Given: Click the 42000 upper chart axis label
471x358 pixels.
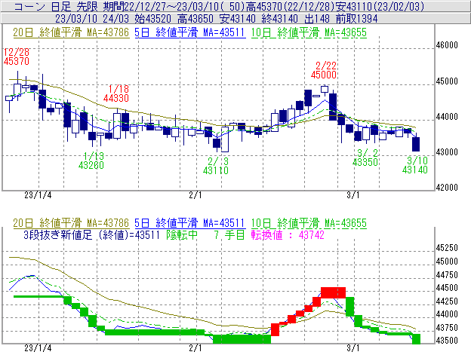Looking at the screenshot, I should [x=447, y=188].
